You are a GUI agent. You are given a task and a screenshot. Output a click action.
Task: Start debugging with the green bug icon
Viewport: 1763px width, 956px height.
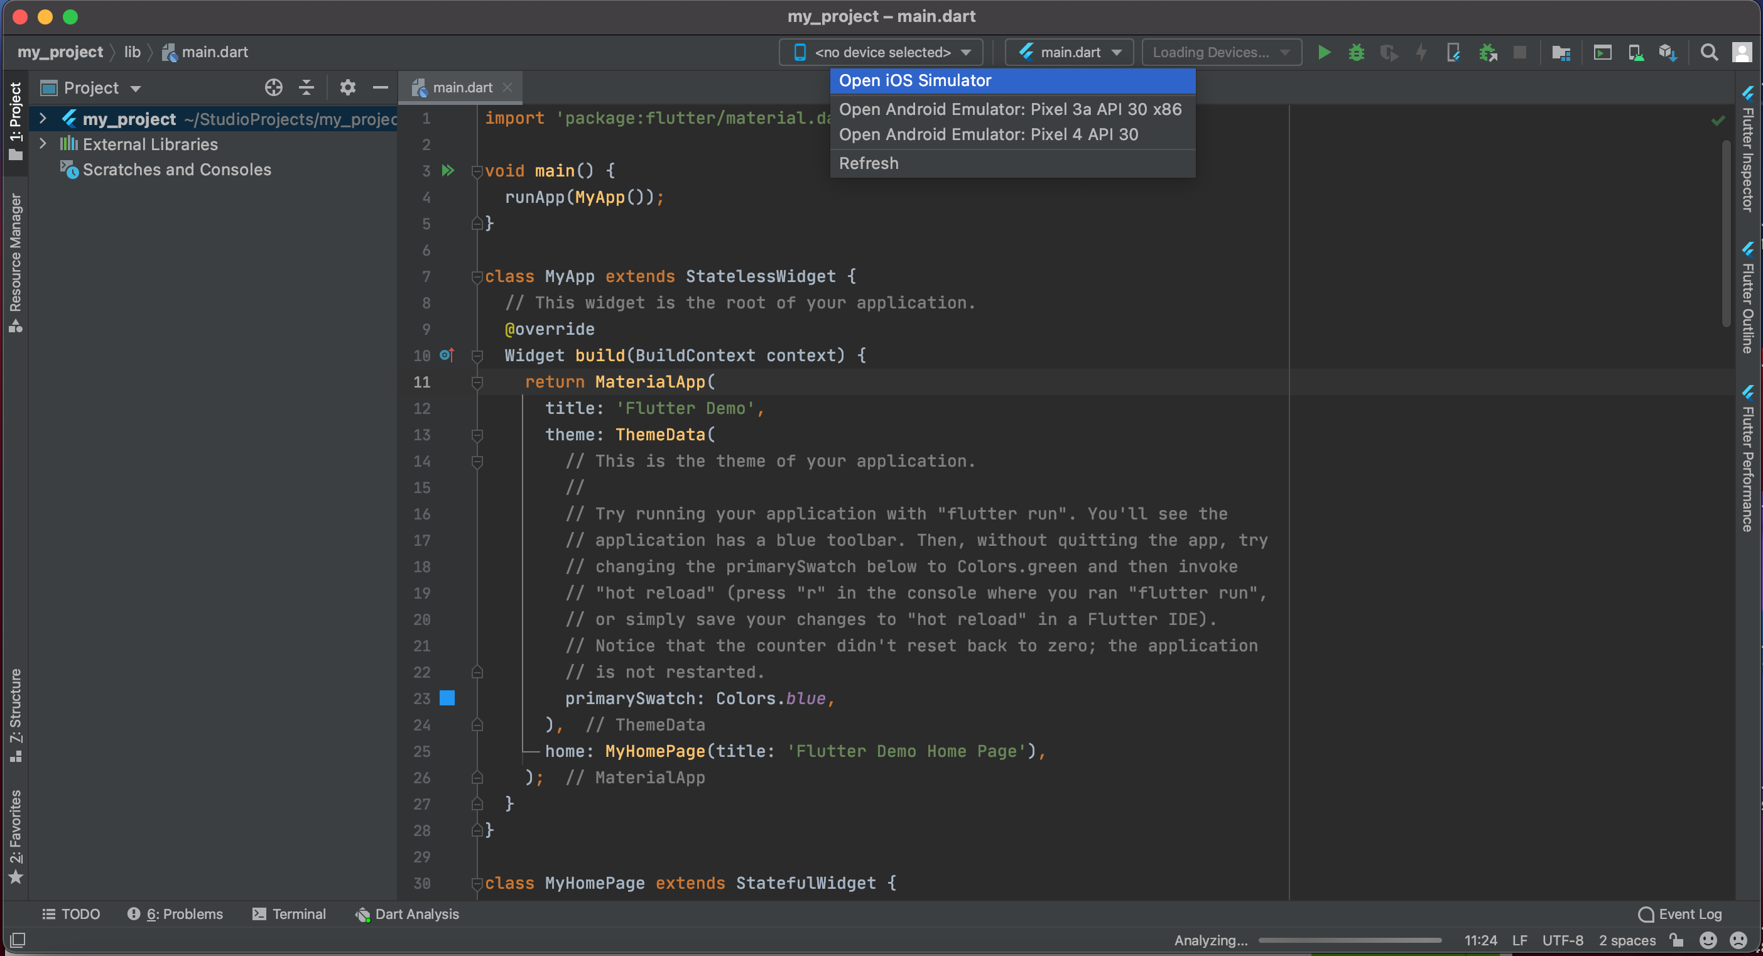pyautogui.click(x=1356, y=53)
